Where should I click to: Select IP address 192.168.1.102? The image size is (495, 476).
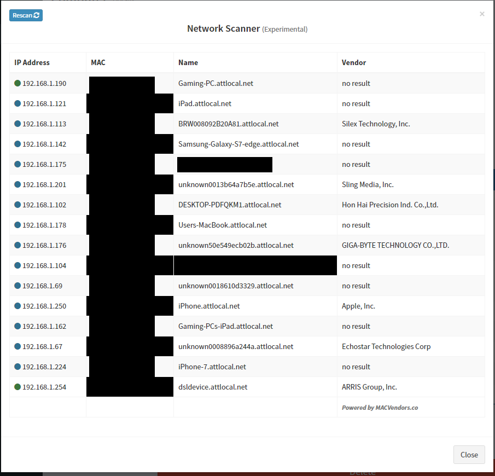(44, 205)
